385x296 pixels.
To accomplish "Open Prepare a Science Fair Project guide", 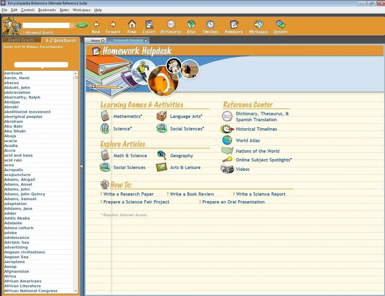I will [136, 202].
